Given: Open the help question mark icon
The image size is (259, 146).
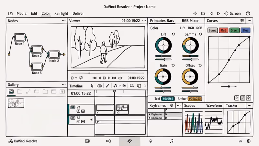Looking at the screenshot, I should 248,13.
